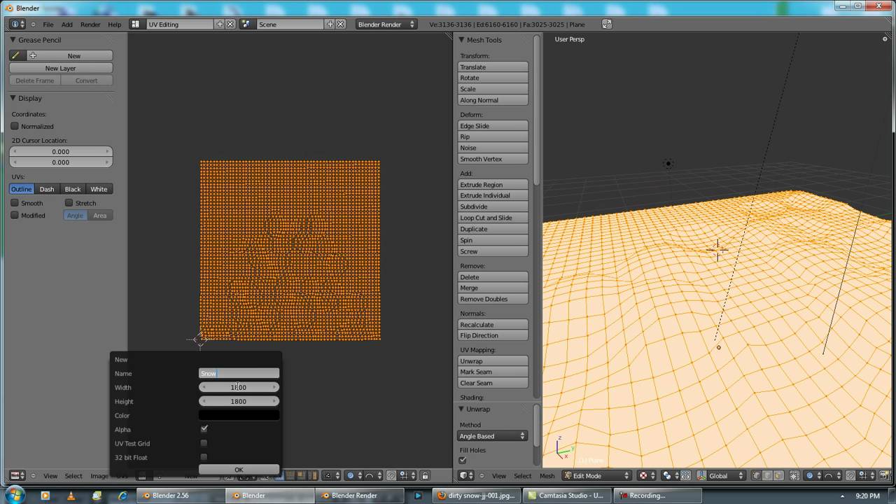896x504 pixels.
Task: Toggle fullscreen with the top bar icon
Action: pyautogui.click(x=607, y=24)
